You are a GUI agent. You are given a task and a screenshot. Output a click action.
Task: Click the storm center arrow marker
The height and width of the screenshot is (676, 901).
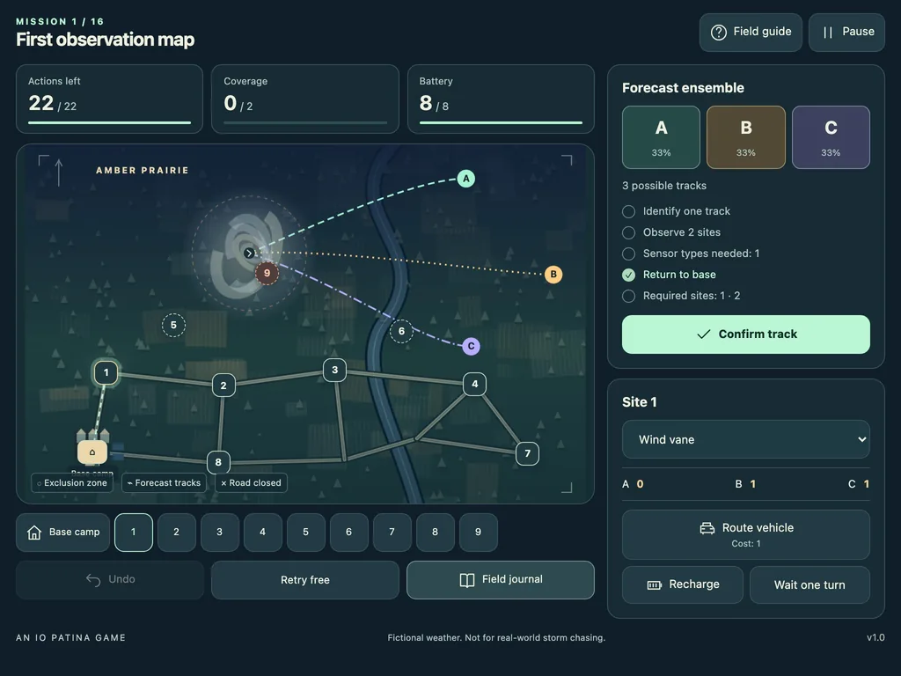249,253
